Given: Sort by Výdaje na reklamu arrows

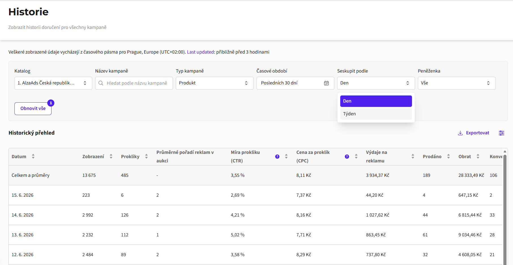Looking at the screenshot, I should pos(413,156).
